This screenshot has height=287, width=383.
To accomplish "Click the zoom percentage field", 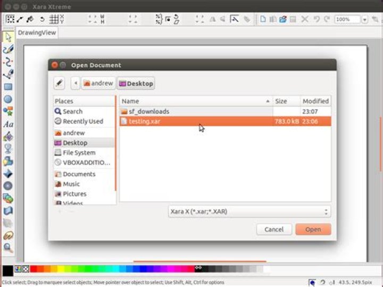I will point(347,19).
